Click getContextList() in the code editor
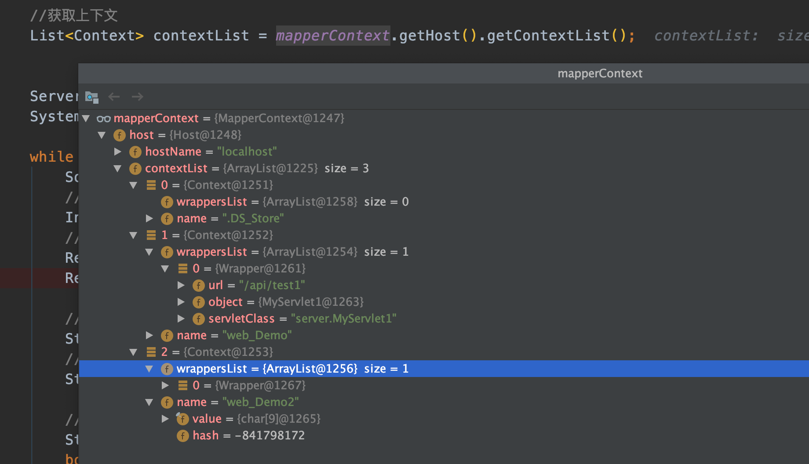 [557, 36]
